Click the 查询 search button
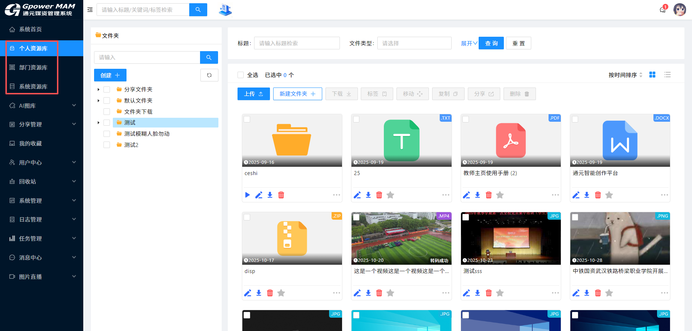 coord(491,43)
